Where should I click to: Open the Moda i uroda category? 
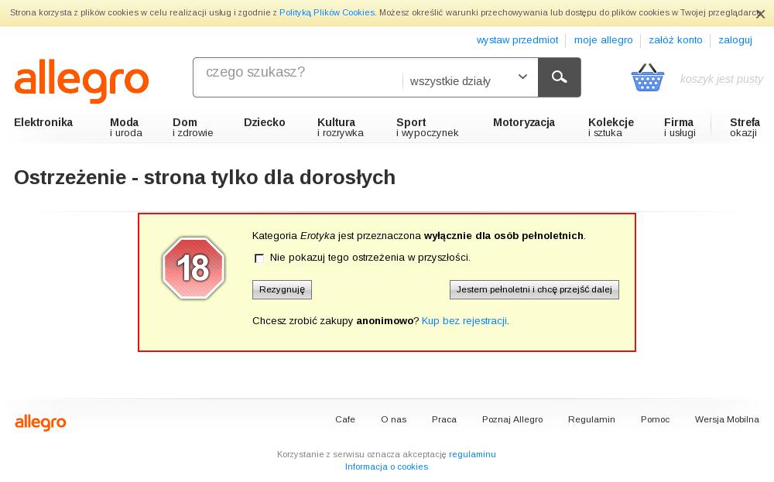tap(126, 128)
